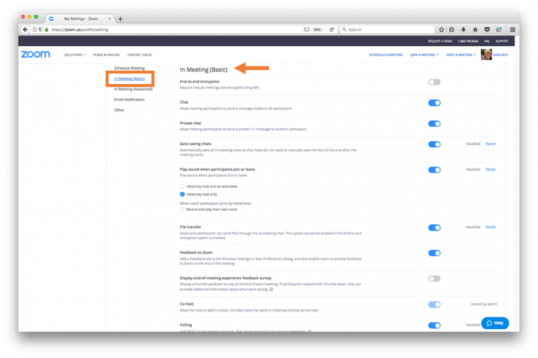Check Record and play their own voice

[182, 210]
